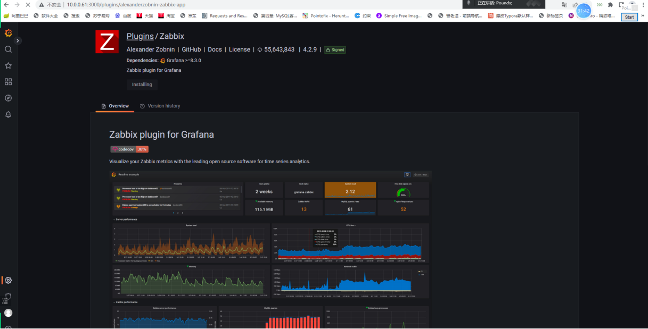
Task: Stop page loading with the X button
Action: pyautogui.click(x=29, y=4)
